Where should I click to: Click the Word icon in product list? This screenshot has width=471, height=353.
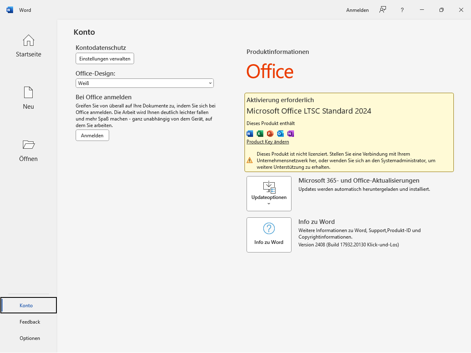pyautogui.click(x=250, y=134)
